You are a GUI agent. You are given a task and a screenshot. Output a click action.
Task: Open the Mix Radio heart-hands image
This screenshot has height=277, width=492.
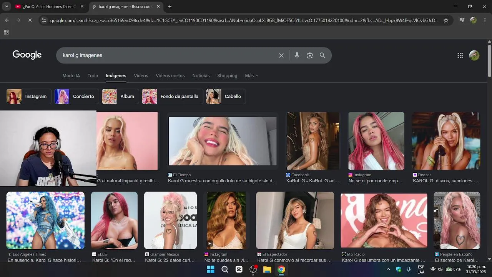click(x=384, y=220)
